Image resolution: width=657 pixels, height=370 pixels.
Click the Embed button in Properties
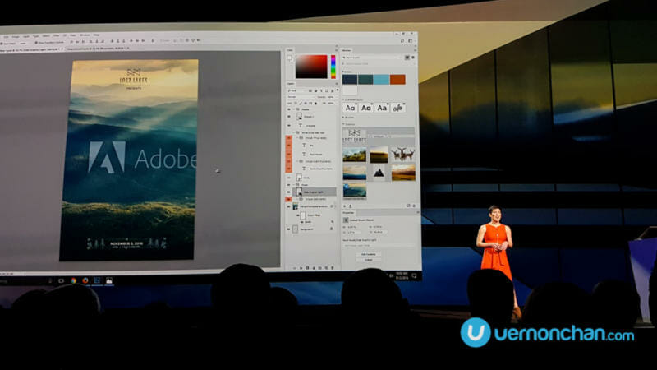(x=368, y=260)
